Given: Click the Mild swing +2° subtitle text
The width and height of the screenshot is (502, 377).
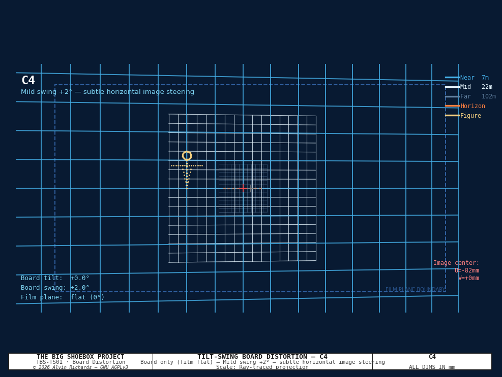Looking at the screenshot, I should (x=108, y=92).
